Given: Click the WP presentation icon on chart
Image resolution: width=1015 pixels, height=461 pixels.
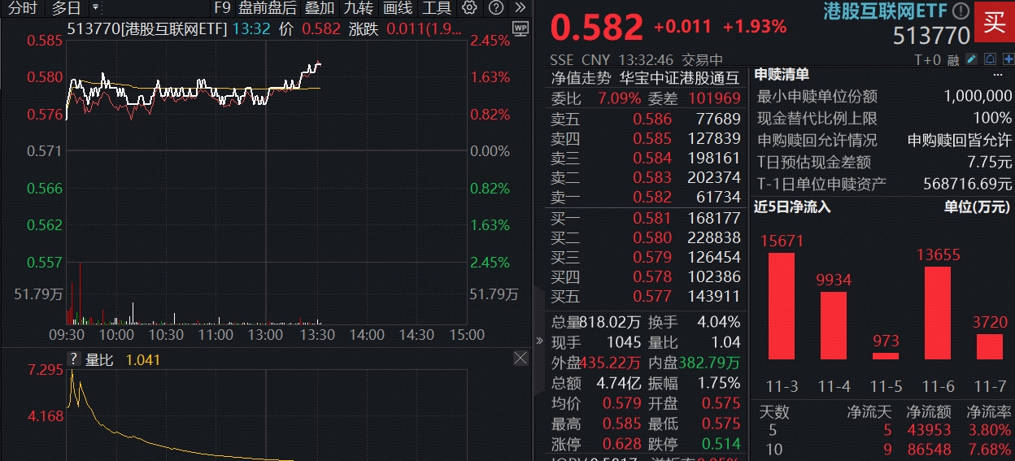Looking at the screenshot, I should [x=521, y=29].
